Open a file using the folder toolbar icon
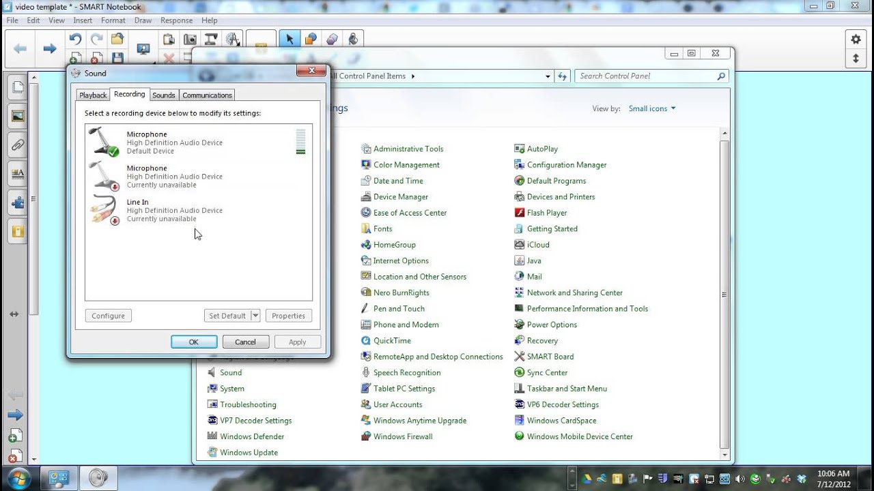 (x=117, y=38)
